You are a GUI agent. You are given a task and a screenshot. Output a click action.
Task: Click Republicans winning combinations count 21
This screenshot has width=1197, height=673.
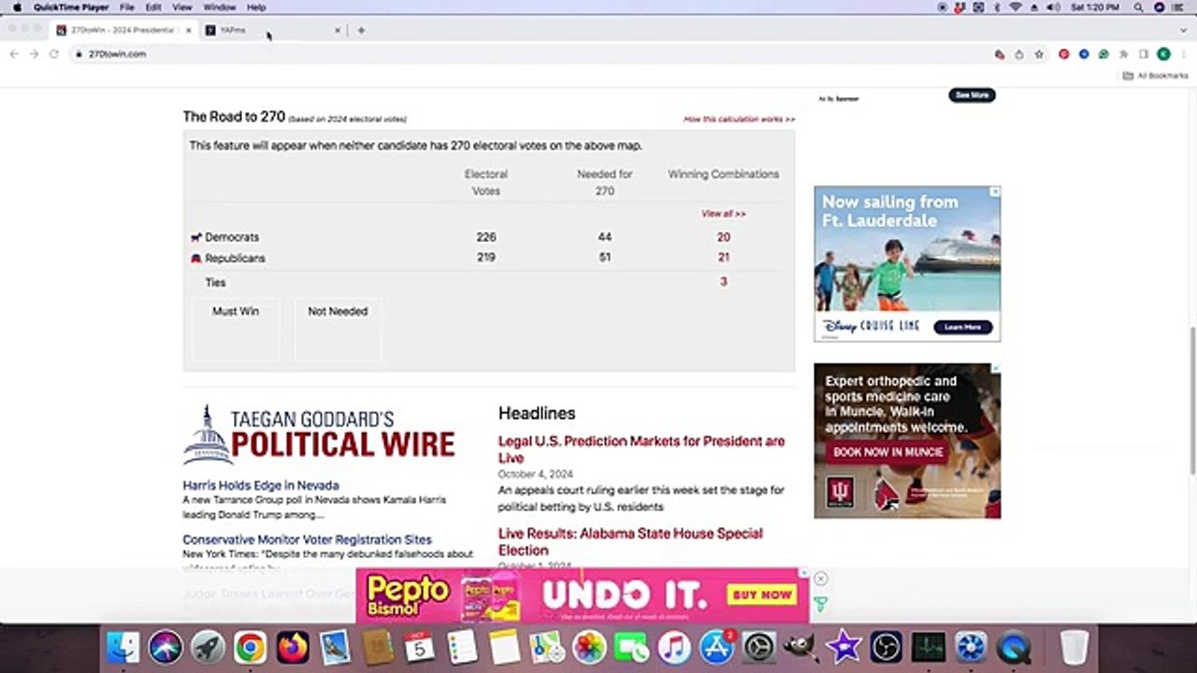(723, 258)
